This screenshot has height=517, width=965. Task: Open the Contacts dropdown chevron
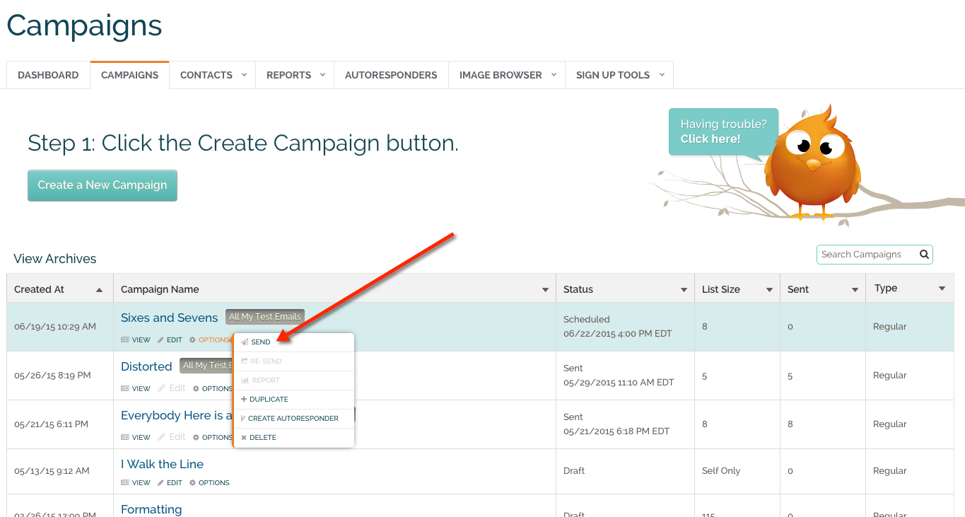[243, 74]
